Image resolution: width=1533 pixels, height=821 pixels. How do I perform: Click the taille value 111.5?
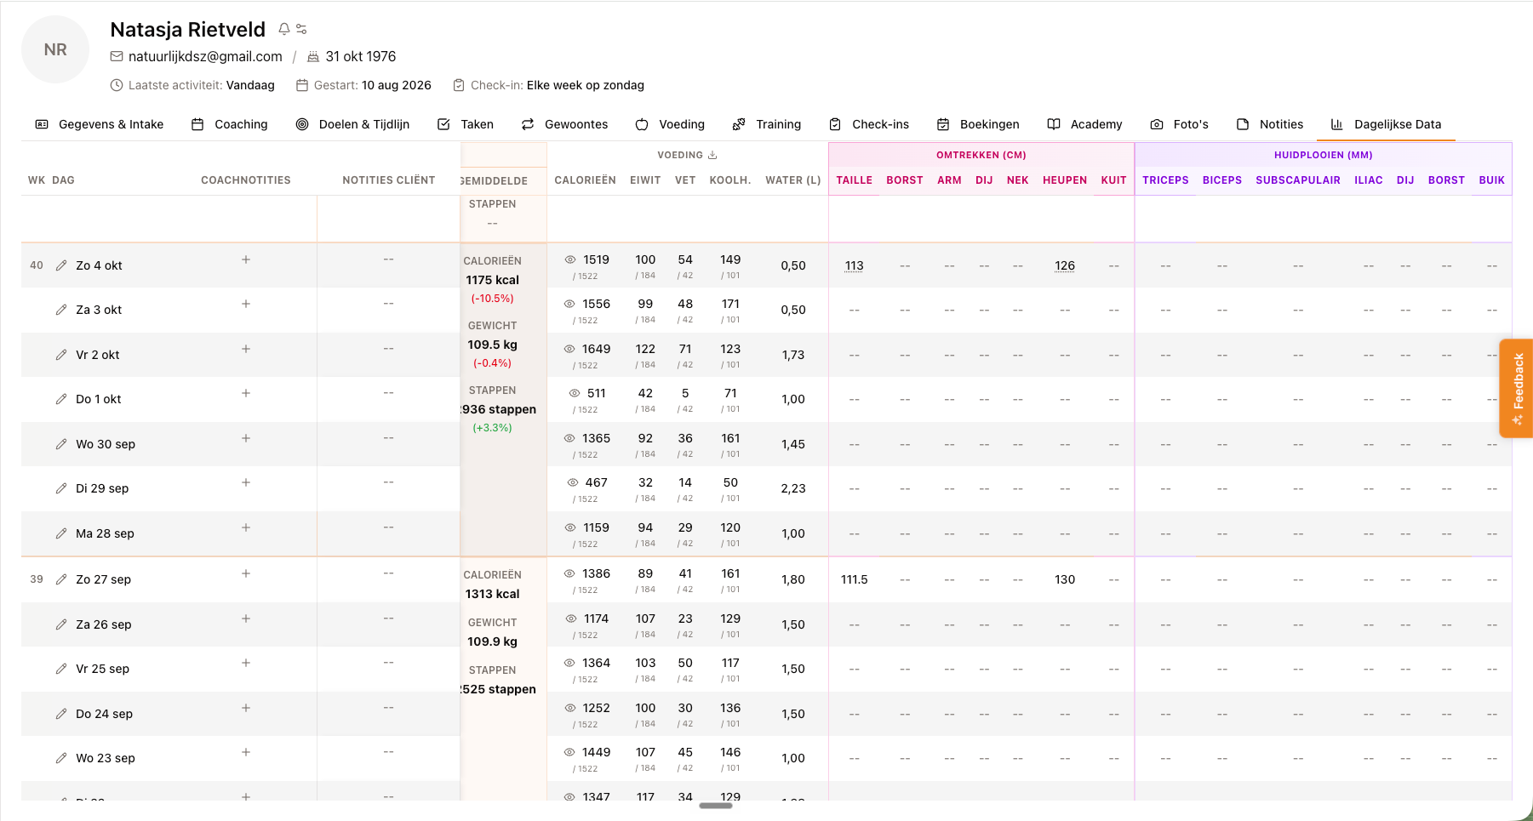click(x=854, y=579)
